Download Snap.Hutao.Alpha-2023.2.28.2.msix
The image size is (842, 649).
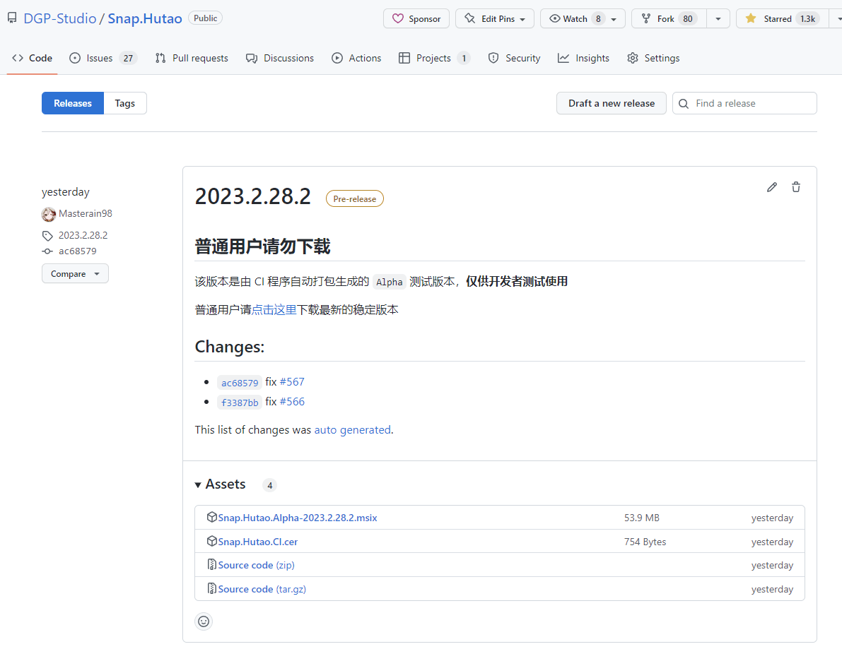(298, 518)
